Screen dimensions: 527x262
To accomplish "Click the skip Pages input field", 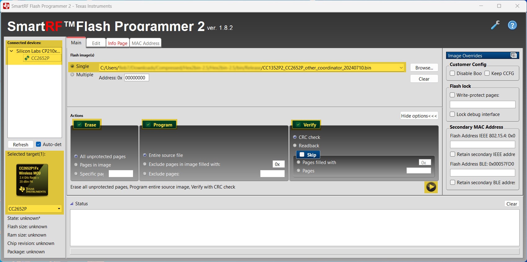I will [419, 171].
